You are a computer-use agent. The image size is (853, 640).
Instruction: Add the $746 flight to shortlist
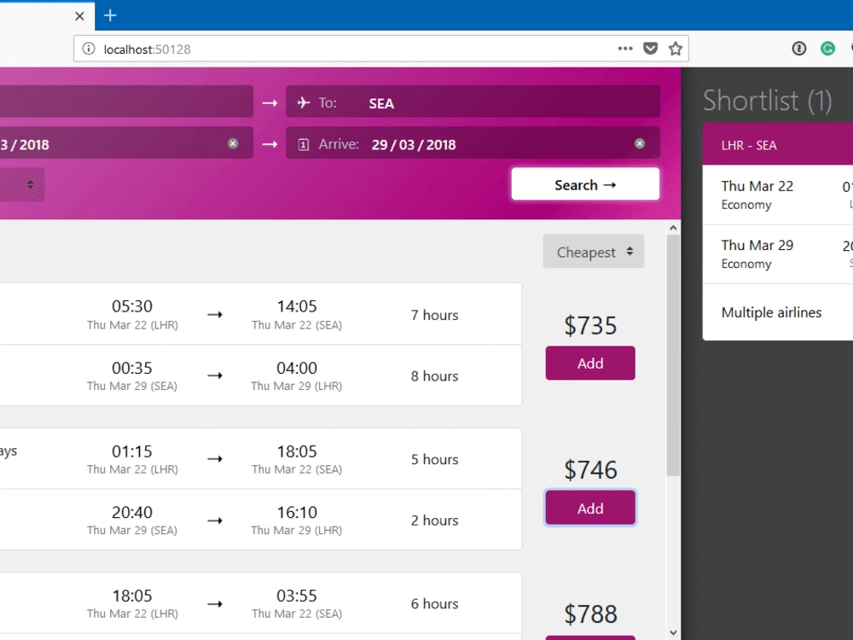(590, 509)
